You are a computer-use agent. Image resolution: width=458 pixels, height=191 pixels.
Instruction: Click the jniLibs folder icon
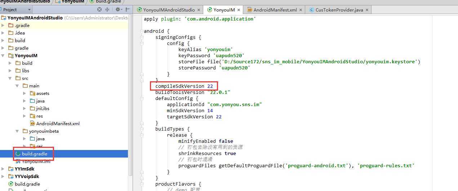pos(32,109)
